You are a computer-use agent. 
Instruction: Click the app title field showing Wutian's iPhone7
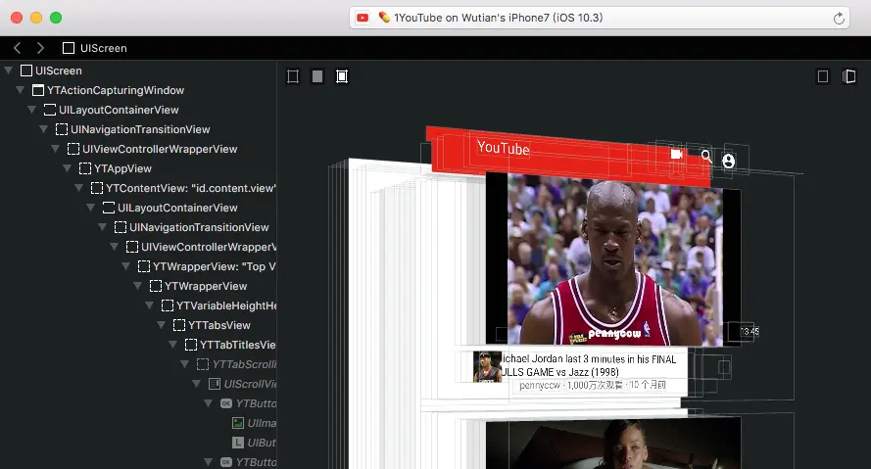tap(600, 18)
